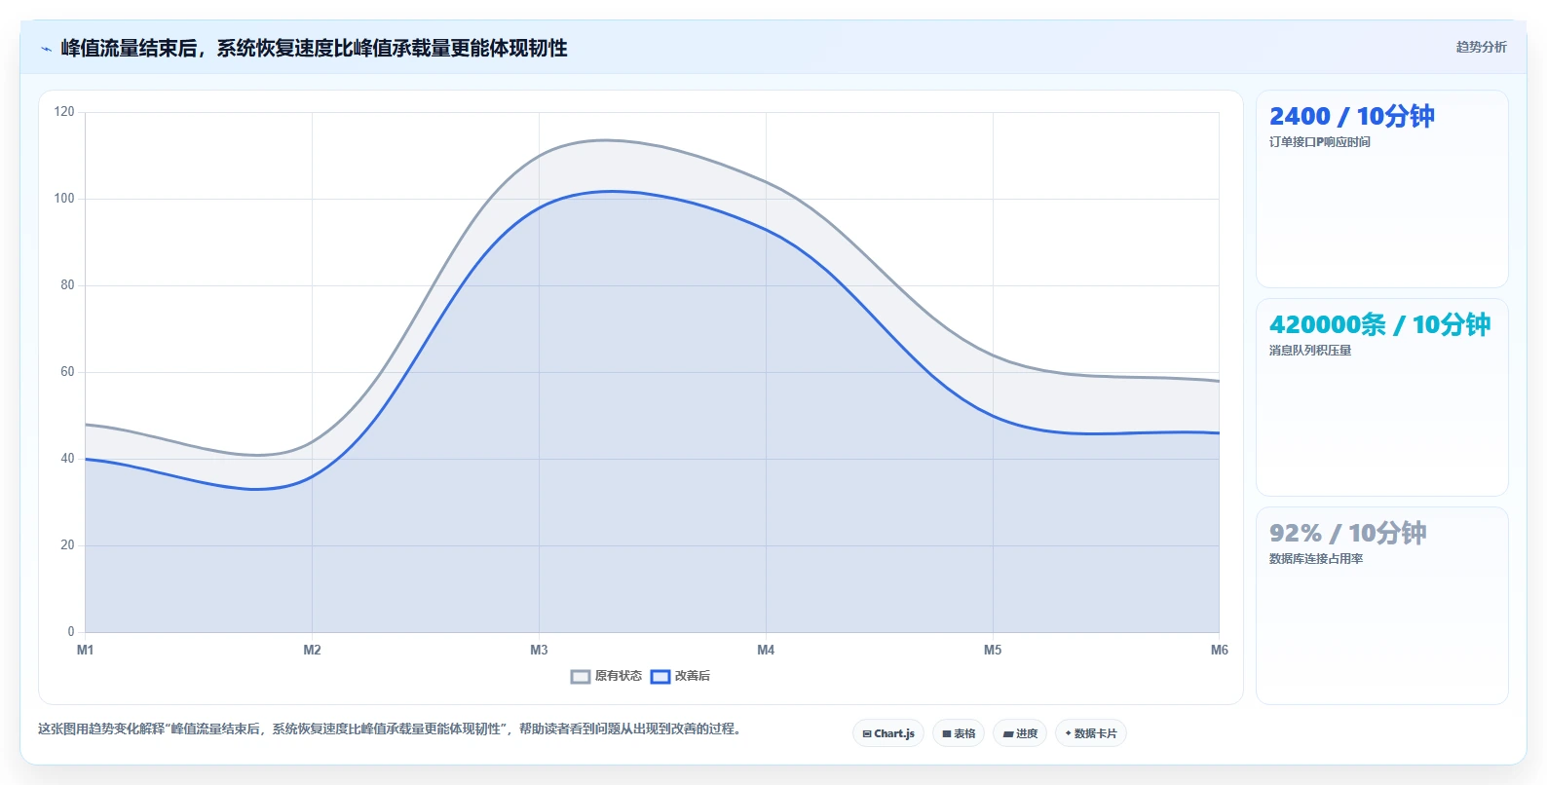Click the 消息队列积压量 label
This screenshot has width=1547, height=785.
click(x=1310, y=351)
